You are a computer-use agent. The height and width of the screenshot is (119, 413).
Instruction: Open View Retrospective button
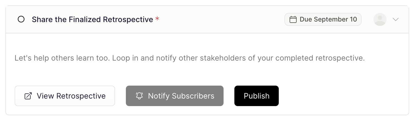tap(65, 96)
